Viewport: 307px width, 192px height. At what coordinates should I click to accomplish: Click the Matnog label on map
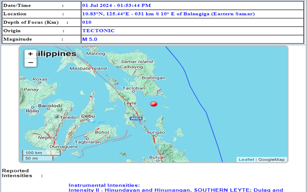click(95, 54)
